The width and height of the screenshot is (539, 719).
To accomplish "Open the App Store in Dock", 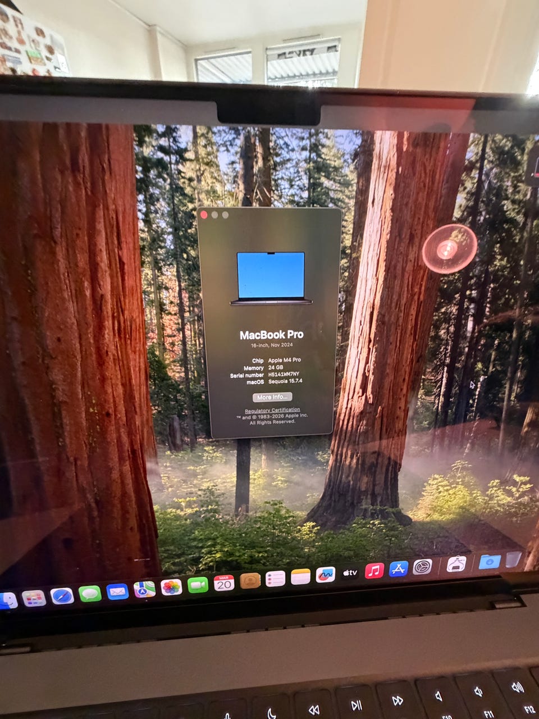I will [398, 568].
